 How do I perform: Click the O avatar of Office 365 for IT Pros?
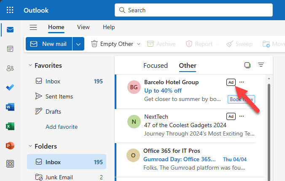pyautogui.click(x=133, y=155)
